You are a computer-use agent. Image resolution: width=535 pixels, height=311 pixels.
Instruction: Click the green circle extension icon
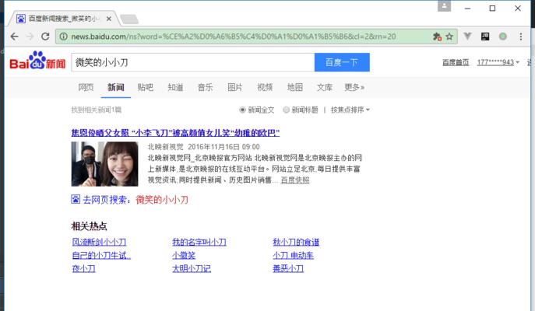(502, 36)
